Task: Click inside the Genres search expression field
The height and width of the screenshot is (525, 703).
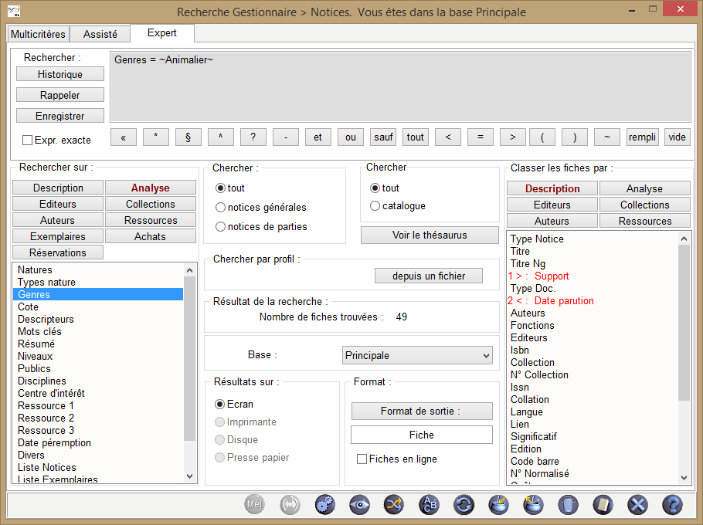Action: tap(400, 86)
